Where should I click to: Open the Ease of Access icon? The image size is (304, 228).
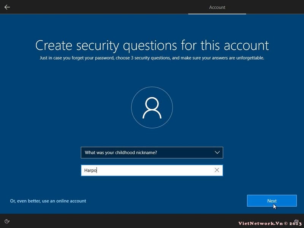tap(7, 221)
